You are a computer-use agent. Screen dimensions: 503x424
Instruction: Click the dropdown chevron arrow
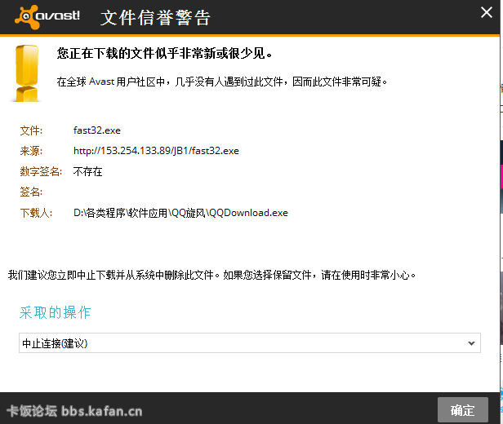pos(471,343)
